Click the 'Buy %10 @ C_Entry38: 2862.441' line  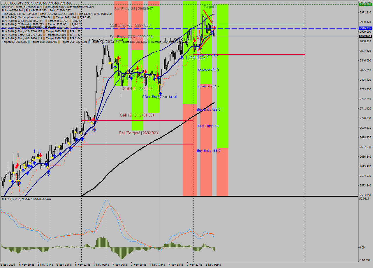[x=42, y=21]
